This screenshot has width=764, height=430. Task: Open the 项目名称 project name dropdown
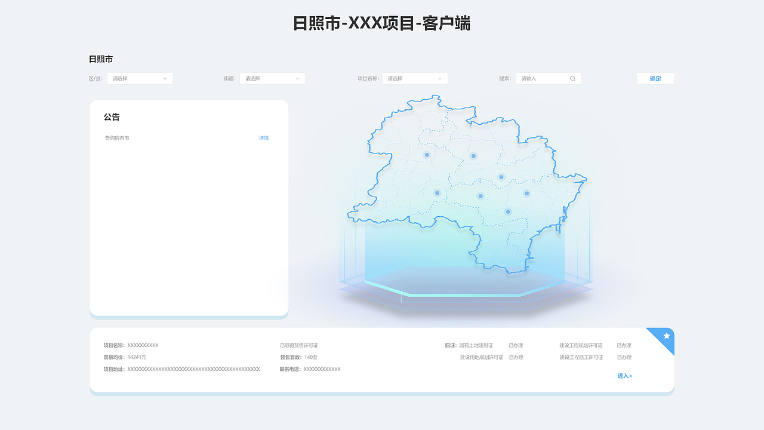[415, 78]
